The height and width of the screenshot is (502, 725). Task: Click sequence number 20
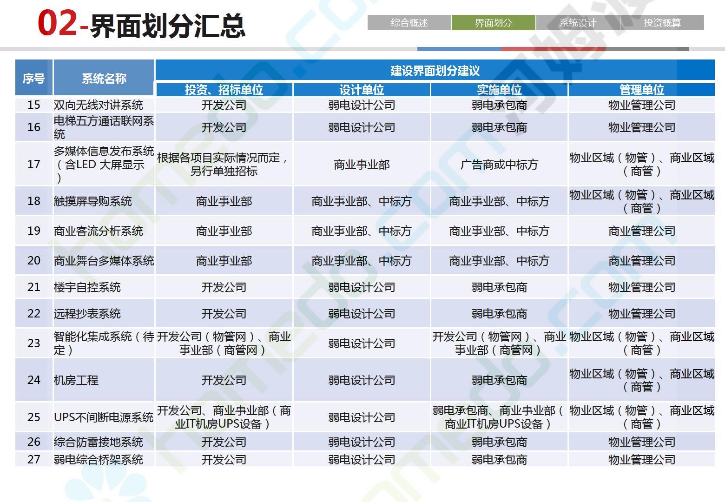point(34,261)
